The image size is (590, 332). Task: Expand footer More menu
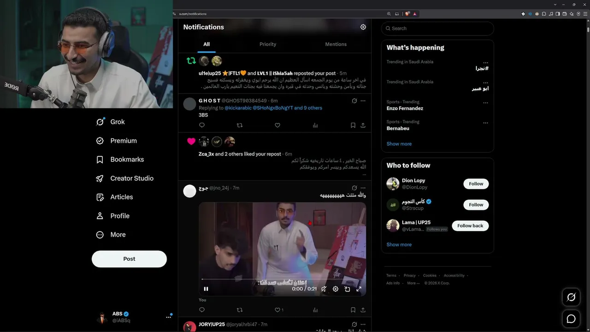pyautogui.click(x=413, y=283)
